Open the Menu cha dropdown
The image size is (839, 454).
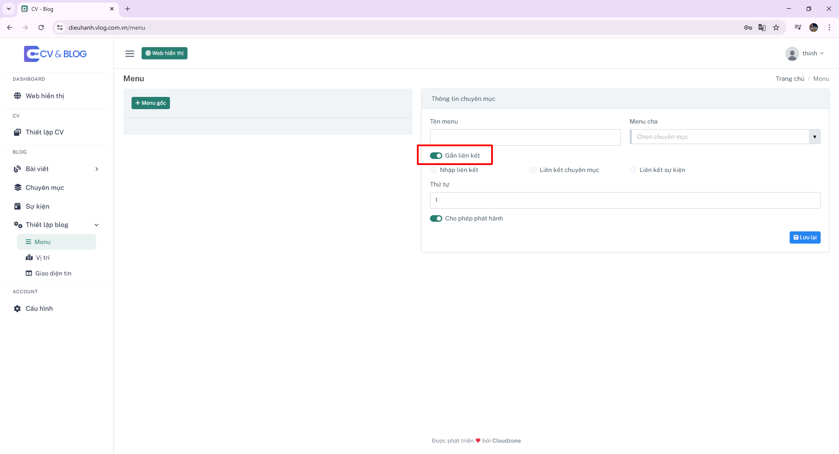coord(725,137)
